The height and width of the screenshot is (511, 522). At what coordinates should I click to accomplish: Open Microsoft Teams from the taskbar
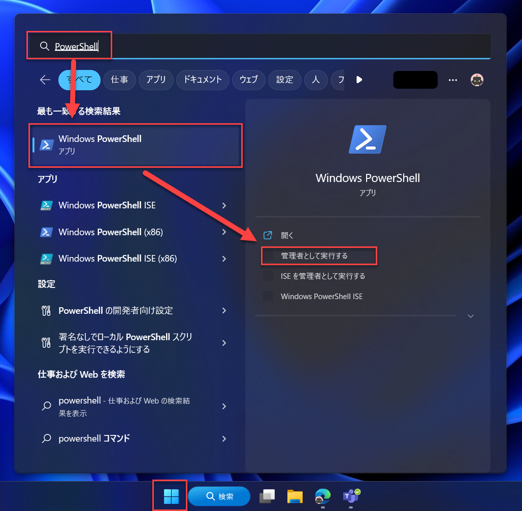click(x=351, y=496)
